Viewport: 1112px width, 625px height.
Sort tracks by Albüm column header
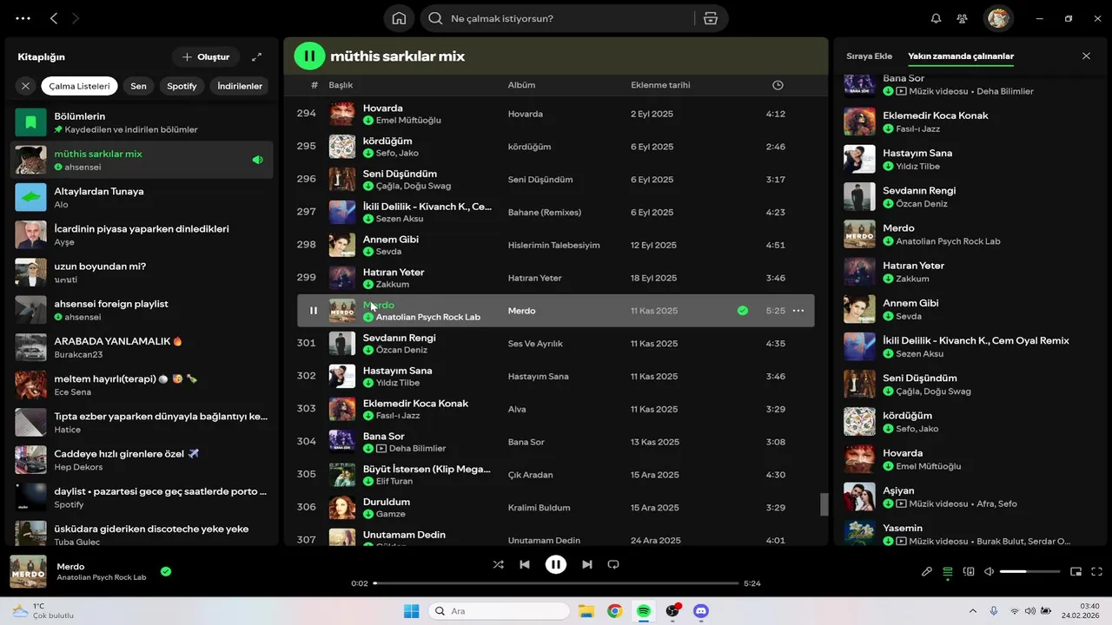[521, 85]
